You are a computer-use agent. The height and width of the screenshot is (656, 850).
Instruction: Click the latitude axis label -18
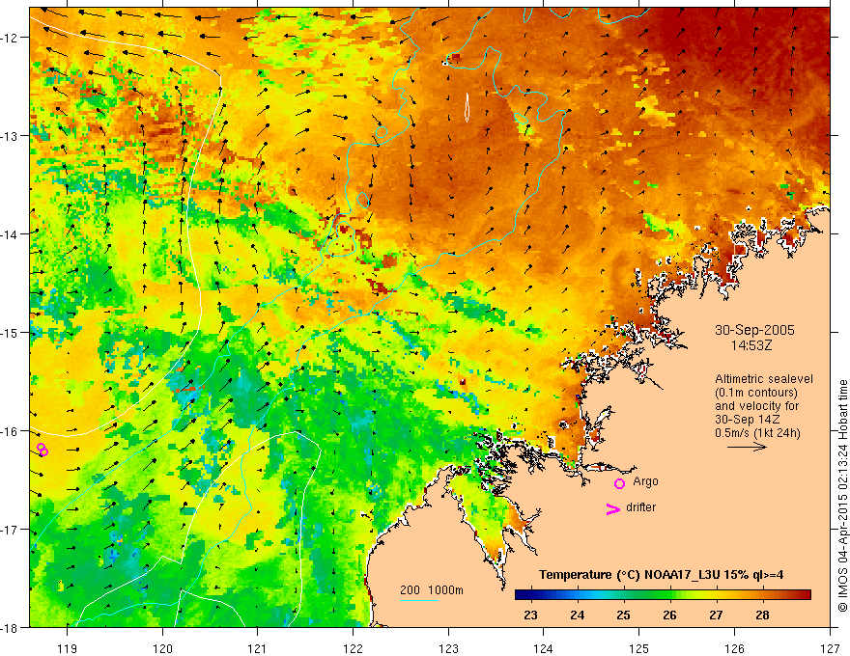coord(12,628)
